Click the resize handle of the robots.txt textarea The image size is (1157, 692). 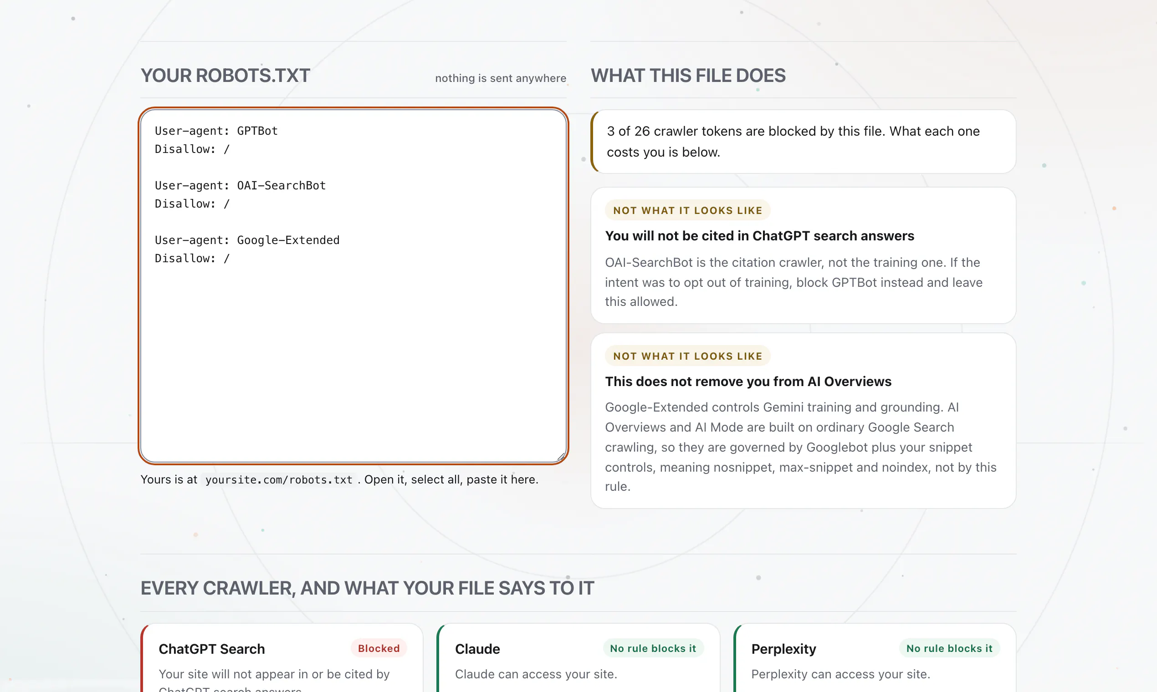pos(561,457)
